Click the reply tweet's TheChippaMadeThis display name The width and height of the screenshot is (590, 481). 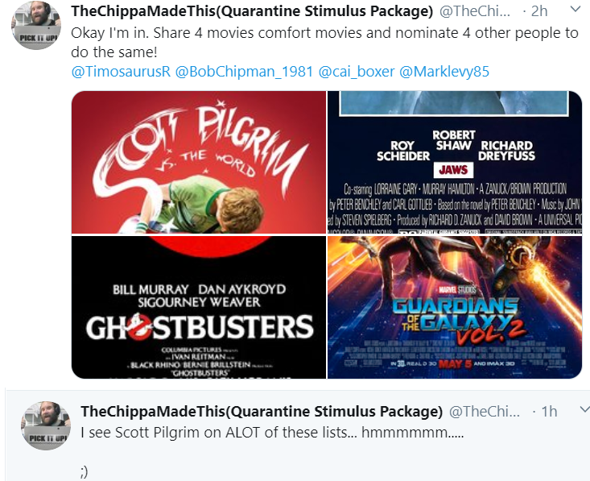[x=262, y=412]
